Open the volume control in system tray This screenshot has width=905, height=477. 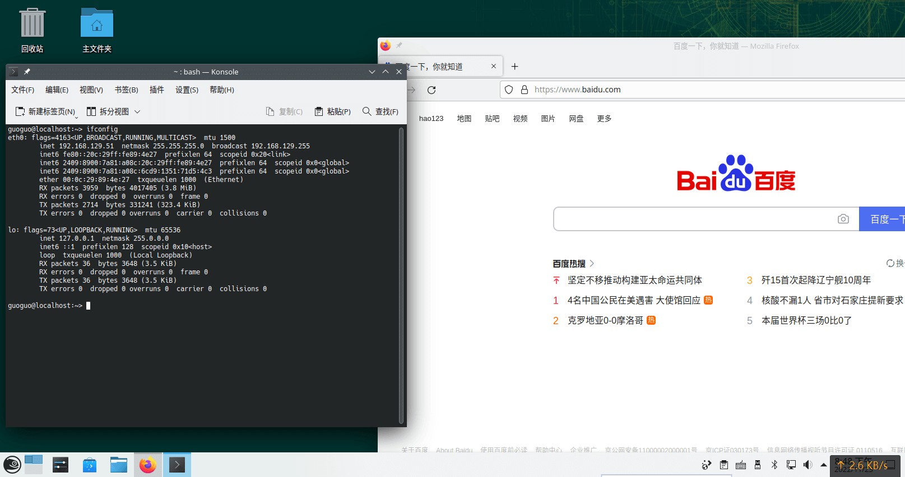pyautogui.click(x=807, y=465)
